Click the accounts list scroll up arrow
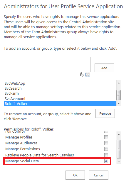Screen dimensions: 136x182 119,83
